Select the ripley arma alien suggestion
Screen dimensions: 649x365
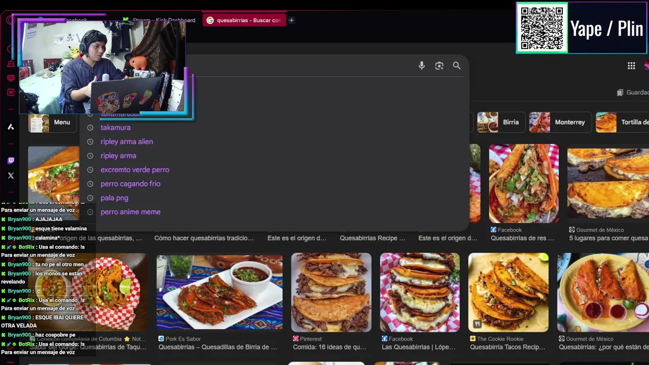click(x=127, y=142)
